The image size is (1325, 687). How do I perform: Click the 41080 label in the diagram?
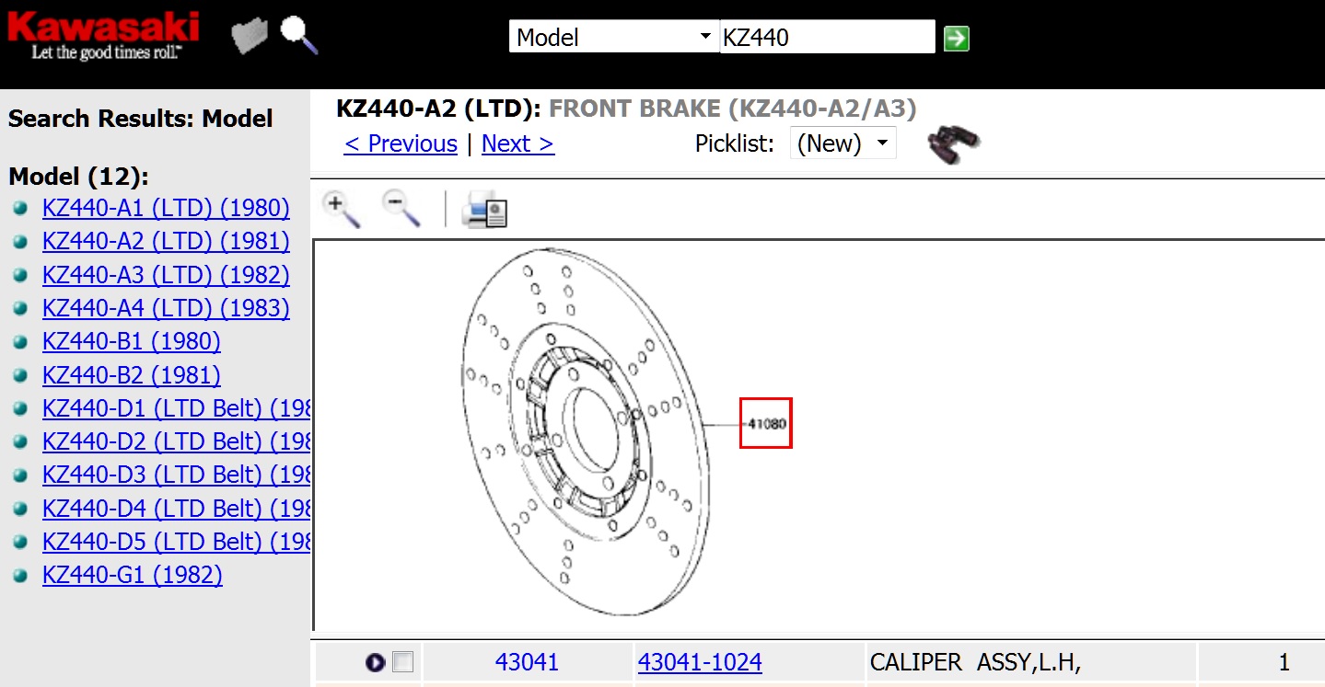point(766,424)
